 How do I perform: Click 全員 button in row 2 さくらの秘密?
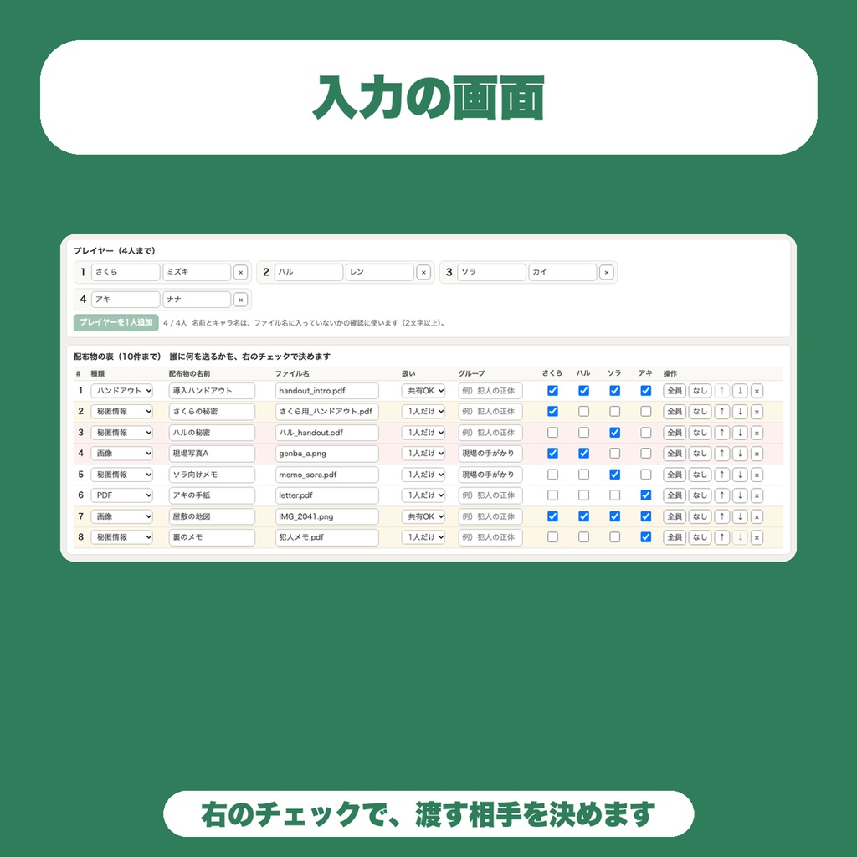(x=675, y=412)
